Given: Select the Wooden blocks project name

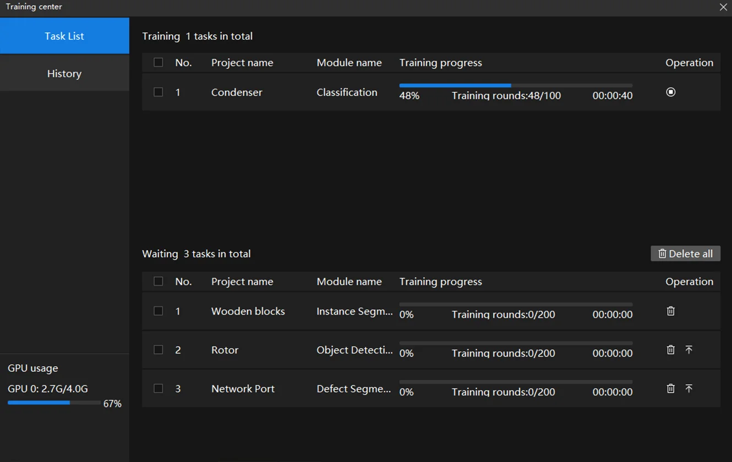Looking at the screenshot, I should 248,311.
